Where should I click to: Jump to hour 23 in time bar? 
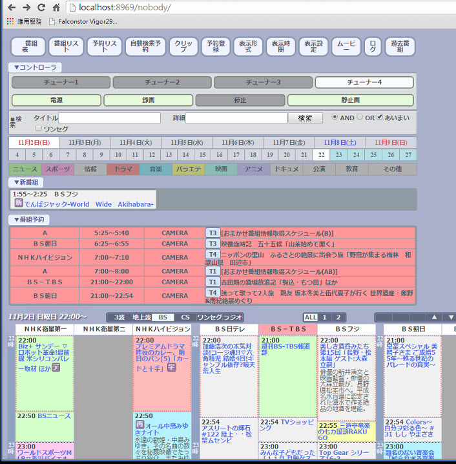click(339, 154)
